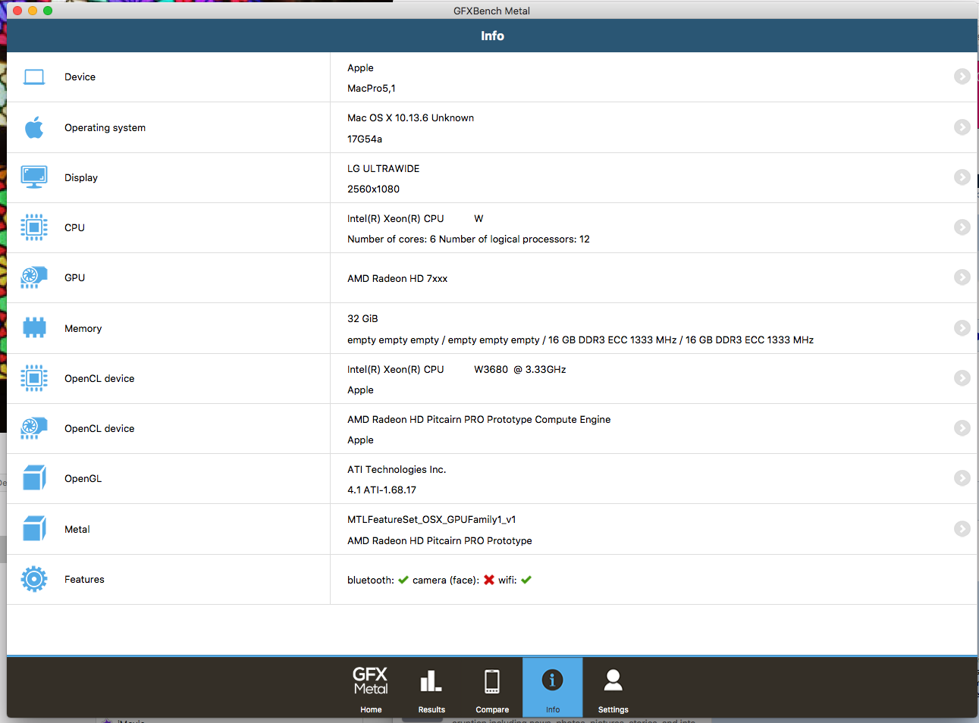This screenshot has width=979, height=723.
Task: Click the cube icon in the Metal row
Action: (34, 529)
